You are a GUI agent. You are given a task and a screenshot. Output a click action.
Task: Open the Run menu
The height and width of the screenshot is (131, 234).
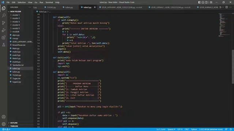(41, 3)
